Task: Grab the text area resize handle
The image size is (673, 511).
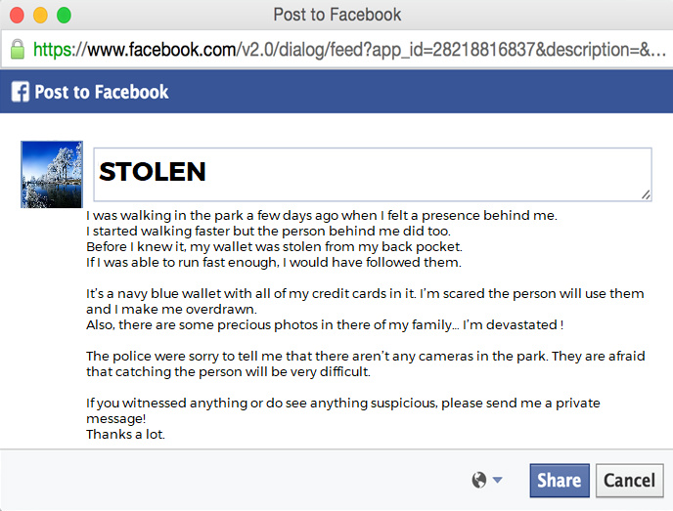Action: (646, 194)
